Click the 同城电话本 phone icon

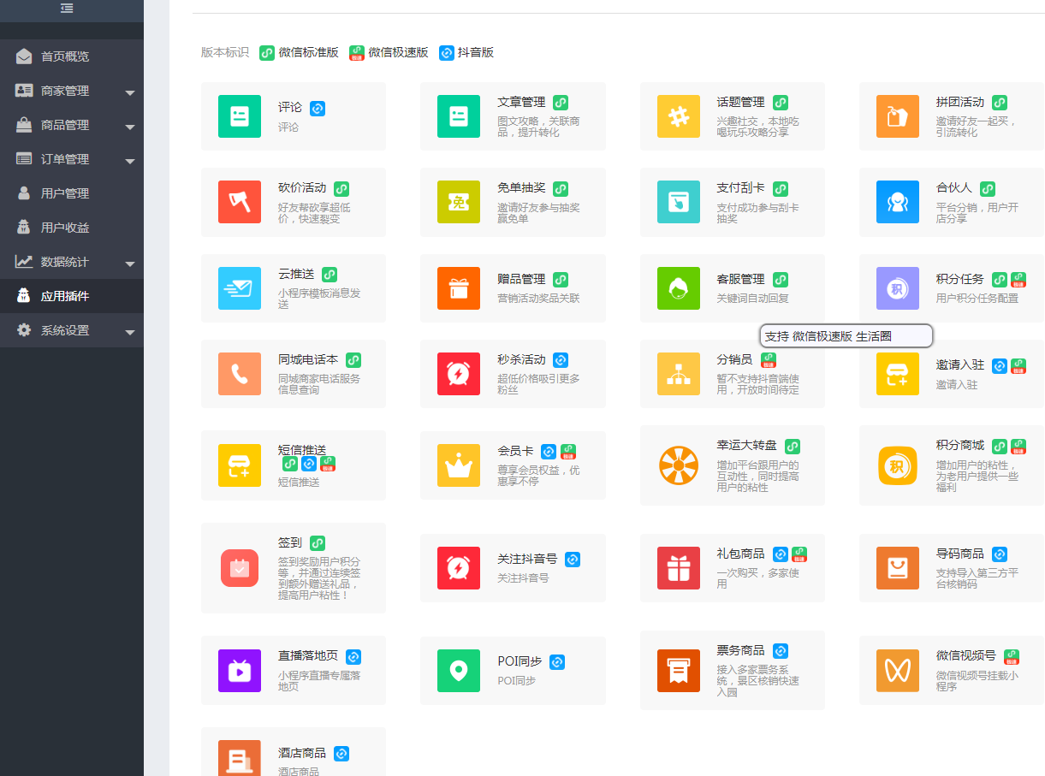pyautogui.click(x=240, y=374)
